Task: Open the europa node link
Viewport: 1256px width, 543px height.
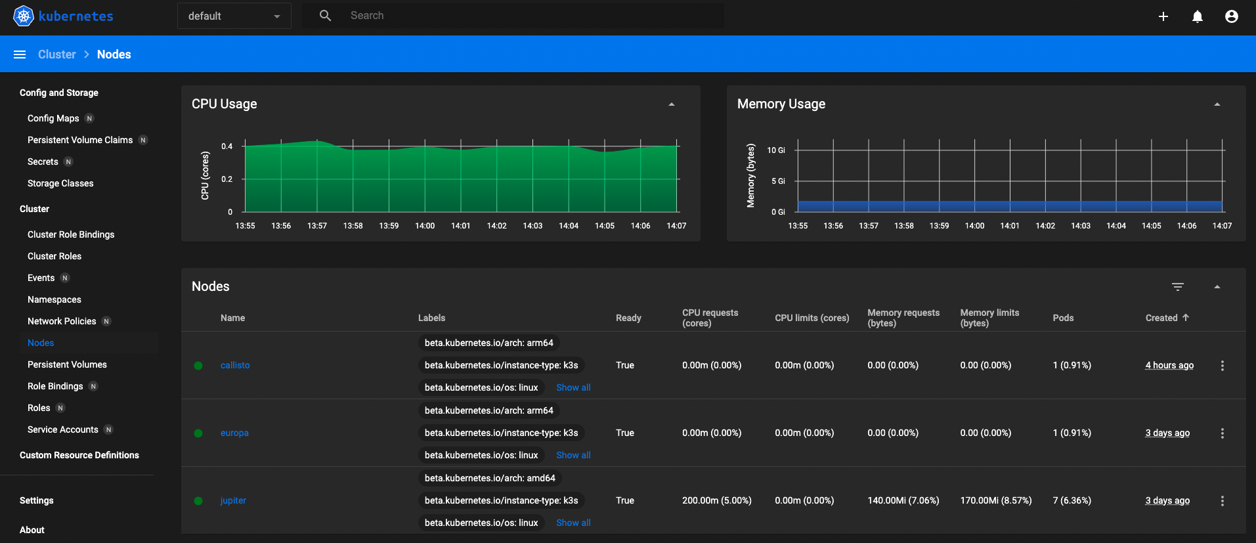Action: 234,433
